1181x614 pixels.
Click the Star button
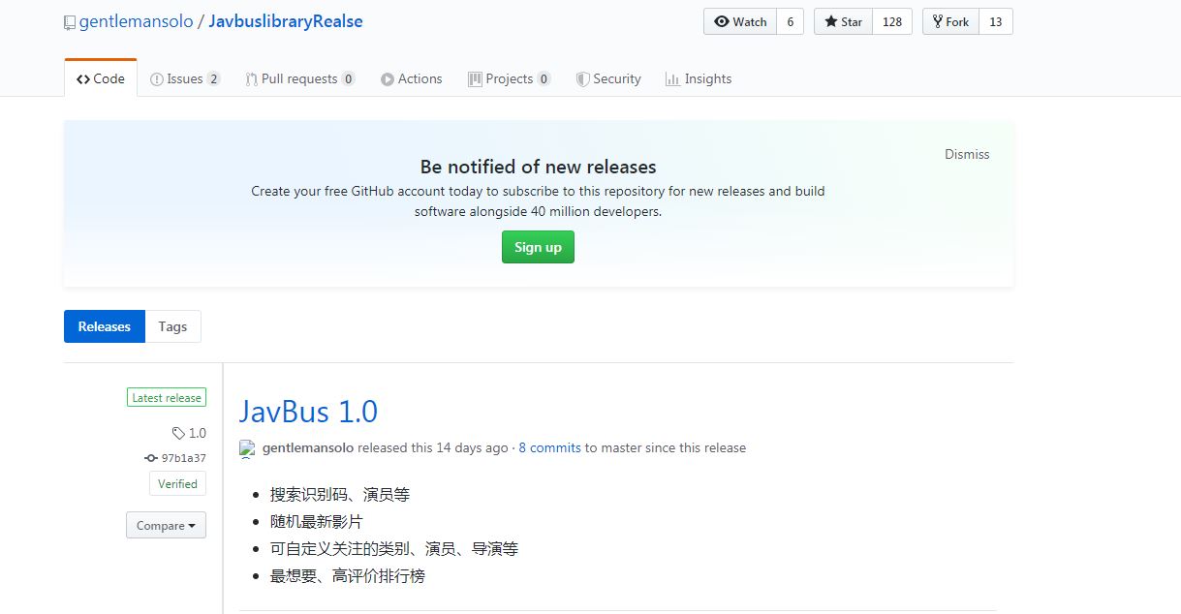(843, 21)
